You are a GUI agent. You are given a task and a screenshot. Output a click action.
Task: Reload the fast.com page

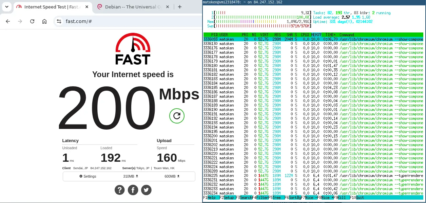(32, 21)
